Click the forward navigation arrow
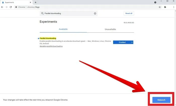 coord(6,7)
